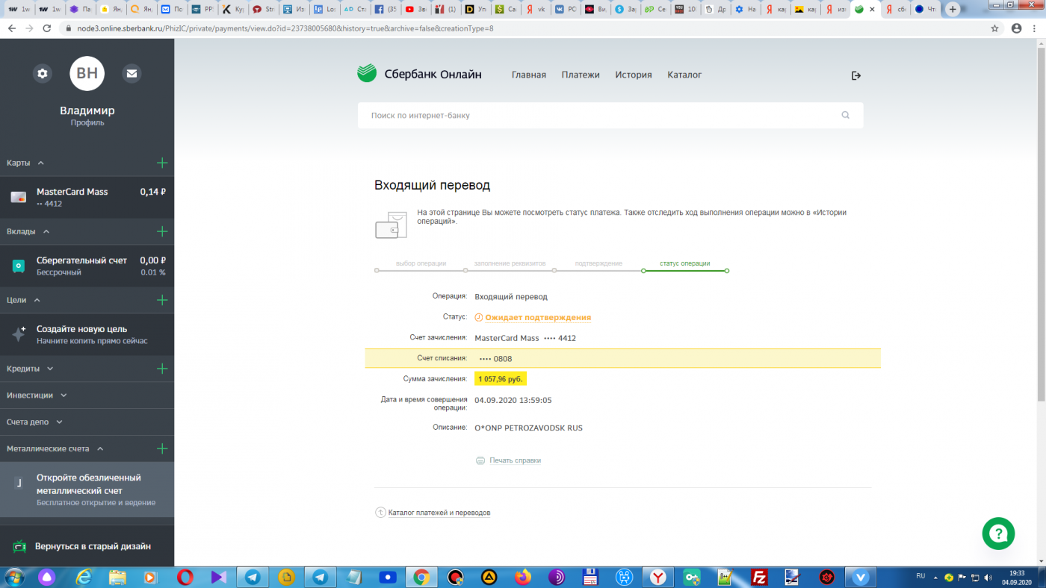Open profile settings gear icon

coord(43,73)
